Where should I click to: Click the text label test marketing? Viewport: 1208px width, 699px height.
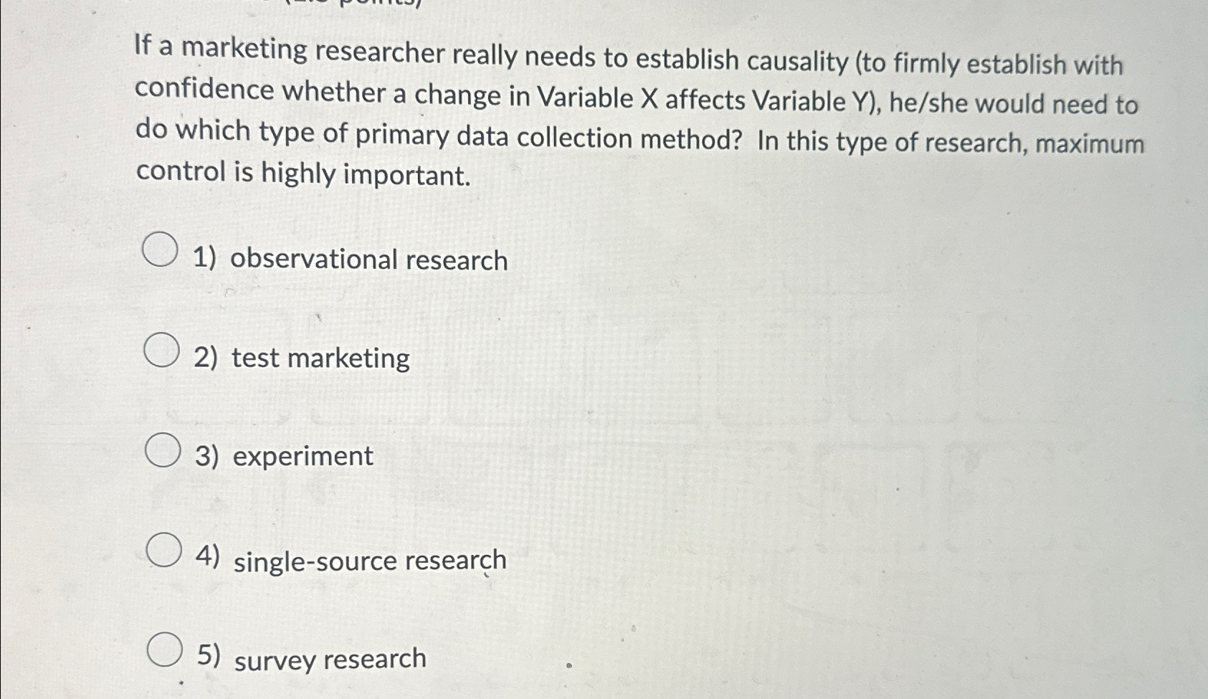320,358
